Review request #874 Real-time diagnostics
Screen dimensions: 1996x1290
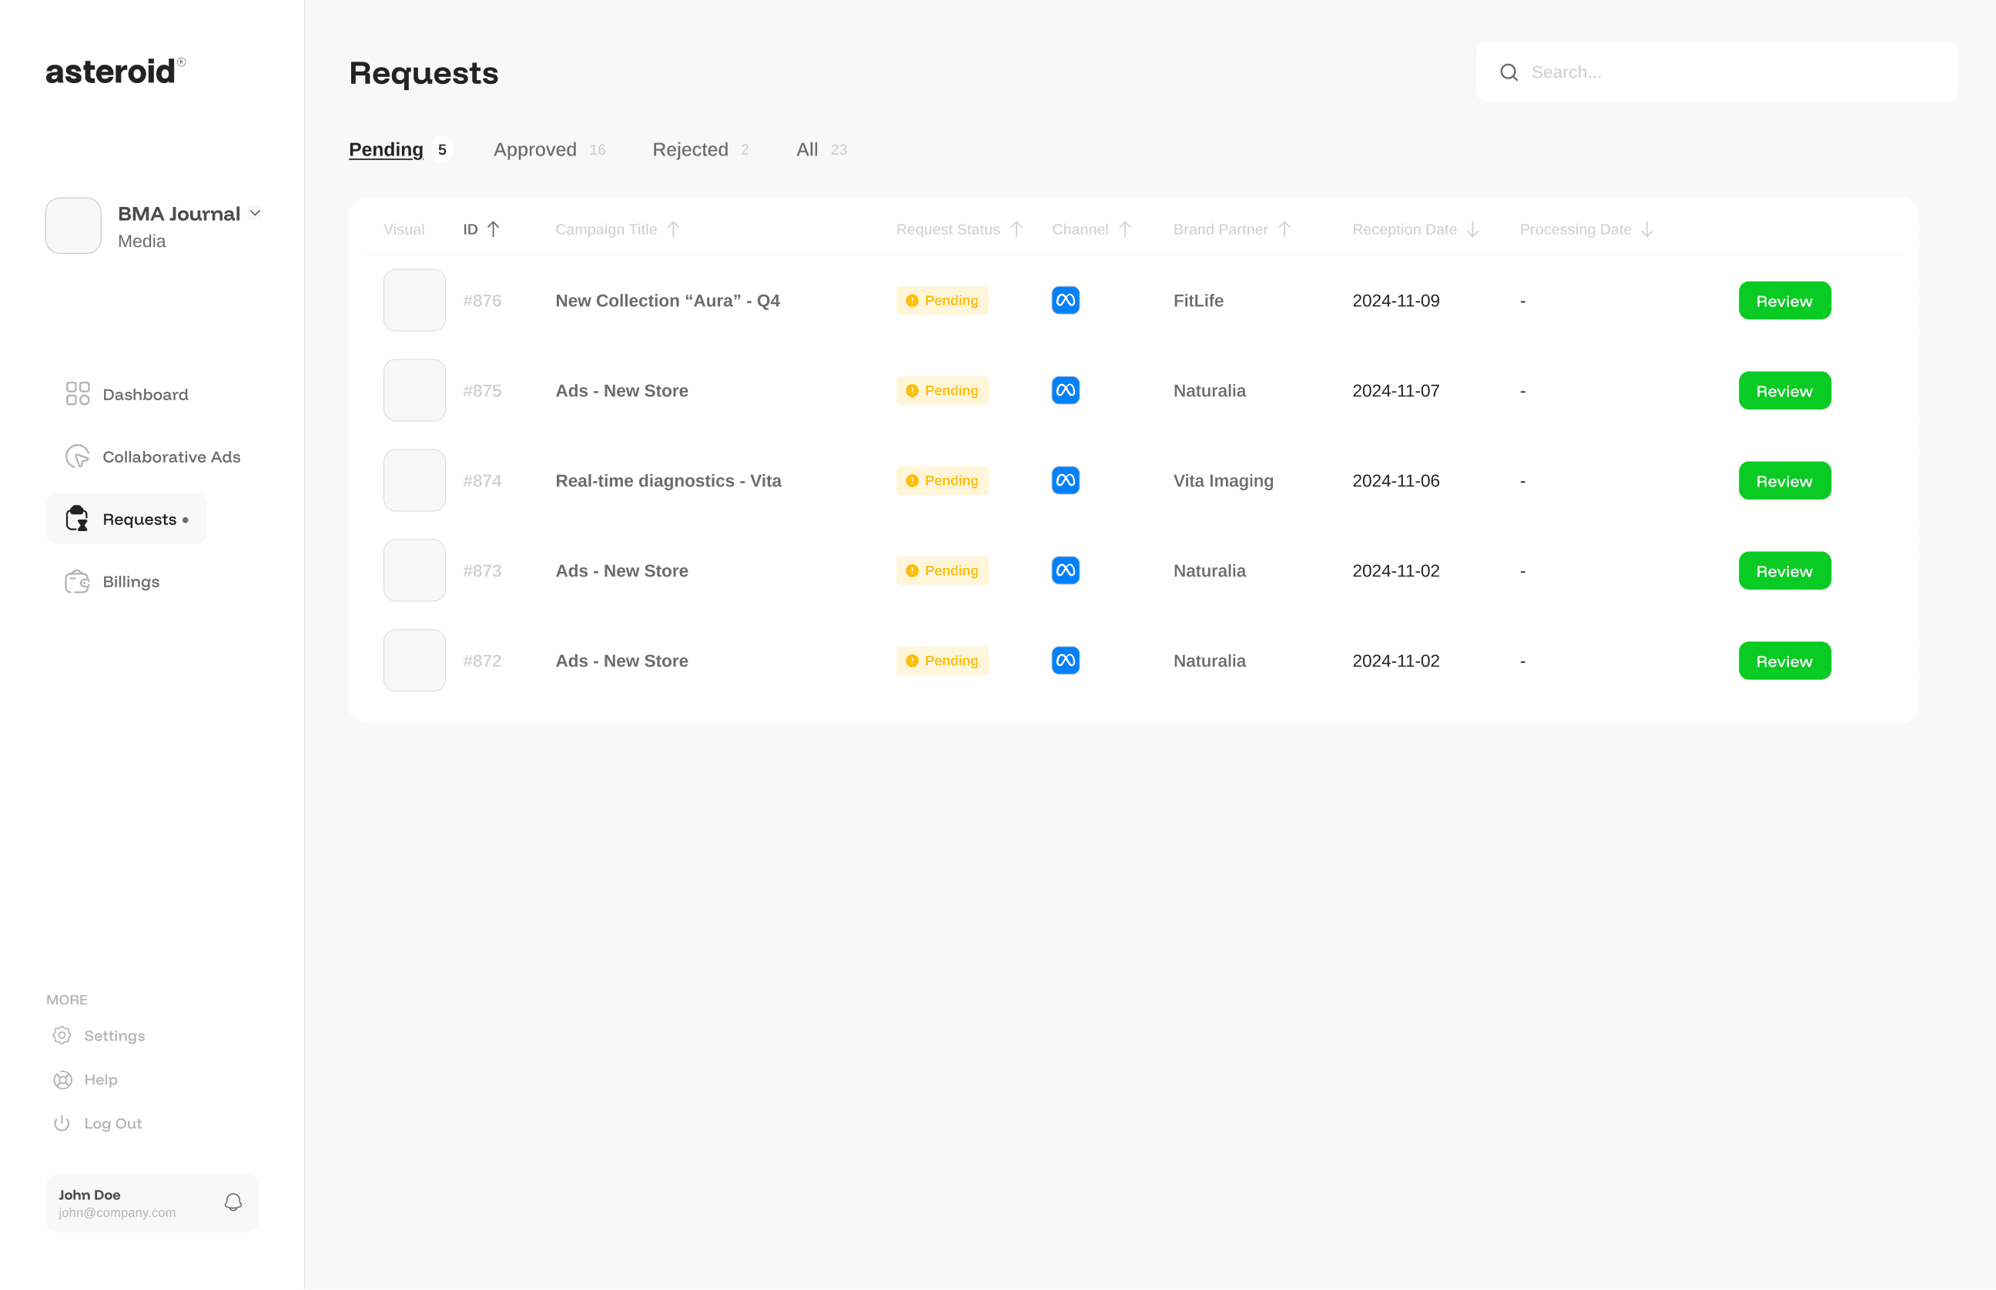coord(1785,480)
